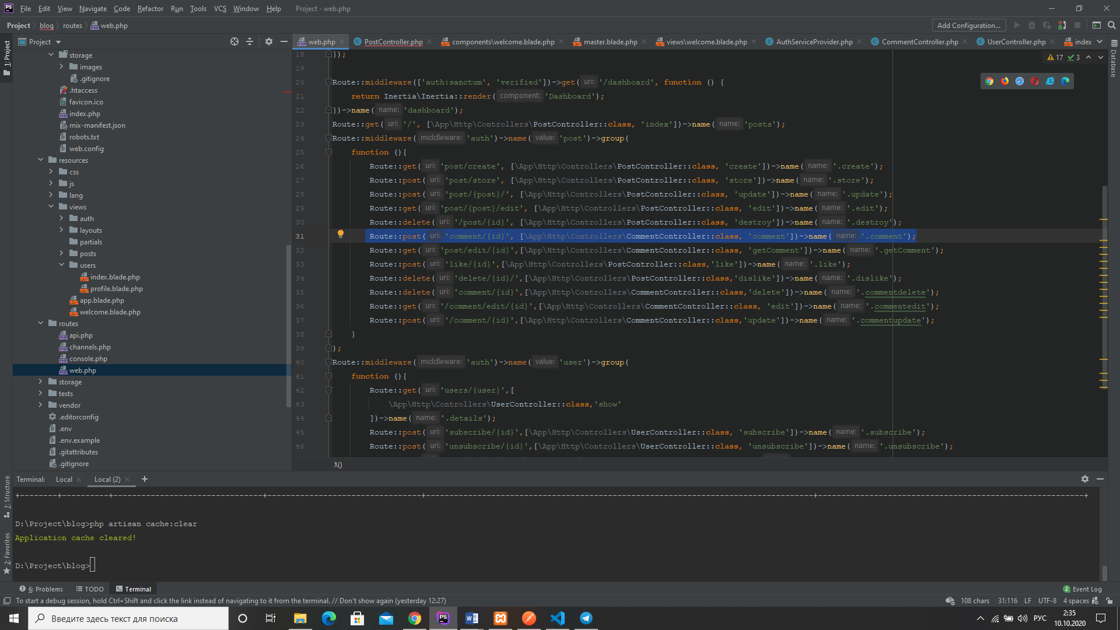The height and width of the screenshot is (630, 1120).
Task: Open Structure tool window sidebar
Action: click(x=7, y=497)
